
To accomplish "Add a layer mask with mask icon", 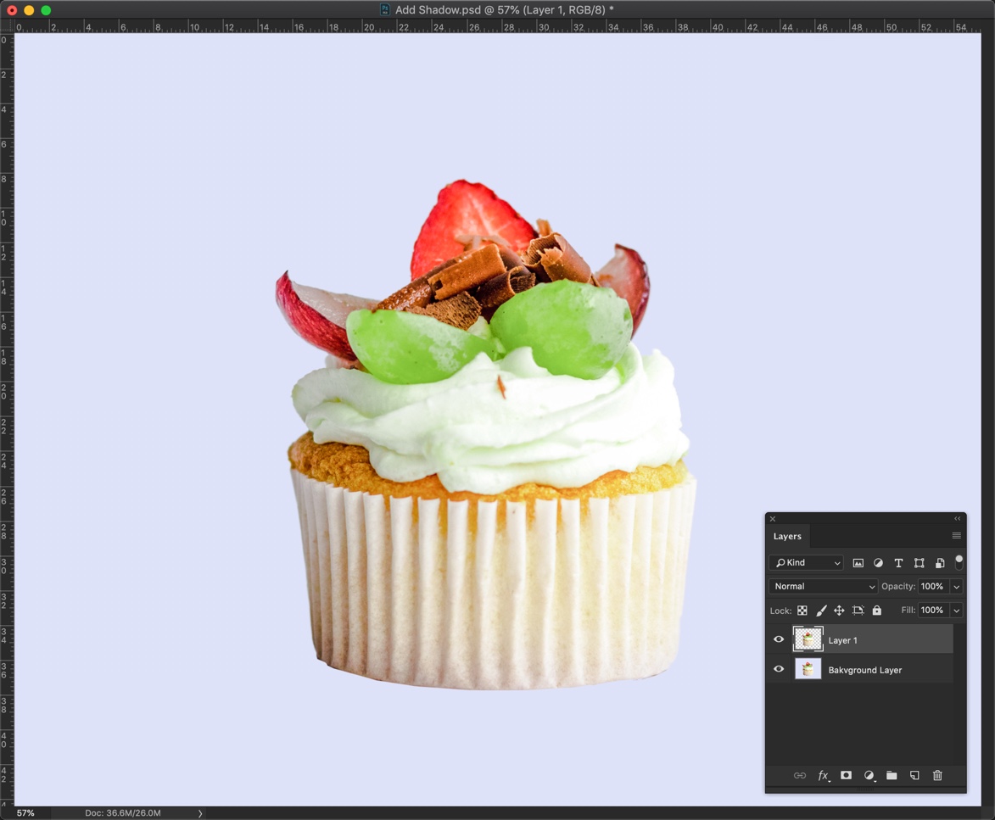I will point(846,775).
